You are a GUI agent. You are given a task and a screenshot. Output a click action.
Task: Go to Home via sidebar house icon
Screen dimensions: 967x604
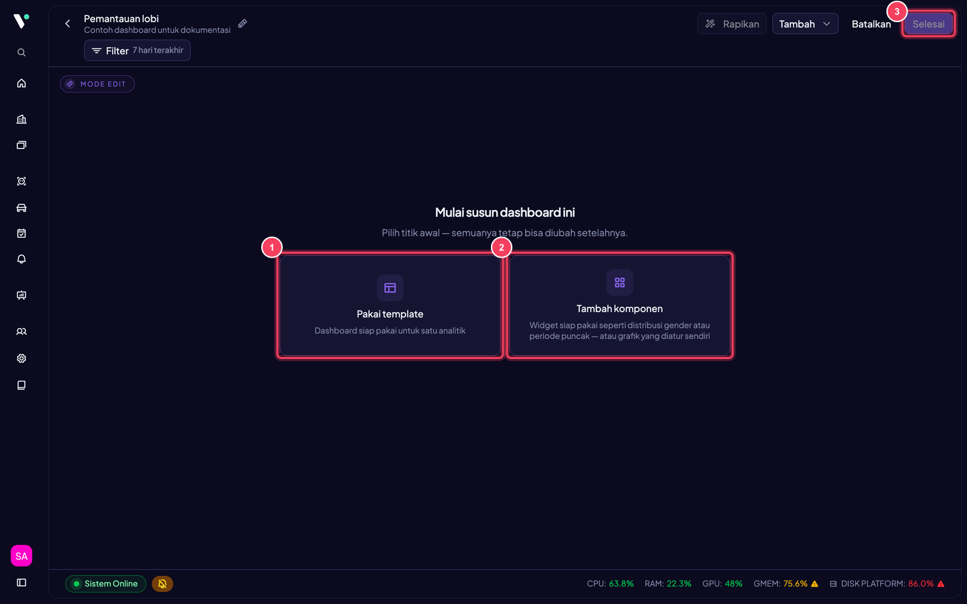coord(21,83)
